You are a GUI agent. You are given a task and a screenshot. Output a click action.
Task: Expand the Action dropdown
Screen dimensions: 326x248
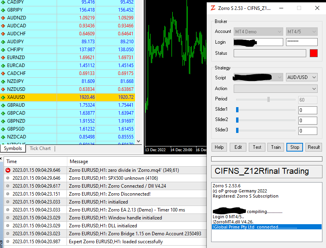(x=275, y=88)
